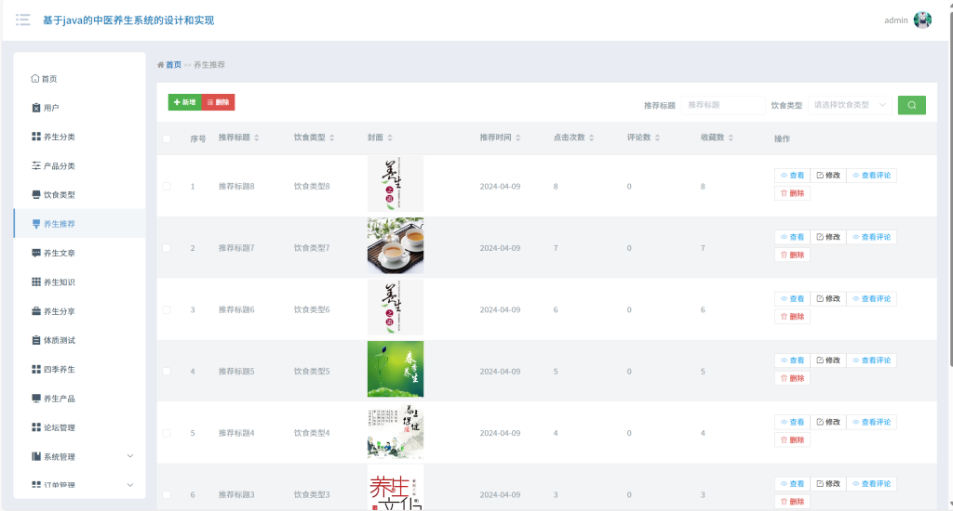Click the 养生产品 monitor icon

tap(36, 399)
